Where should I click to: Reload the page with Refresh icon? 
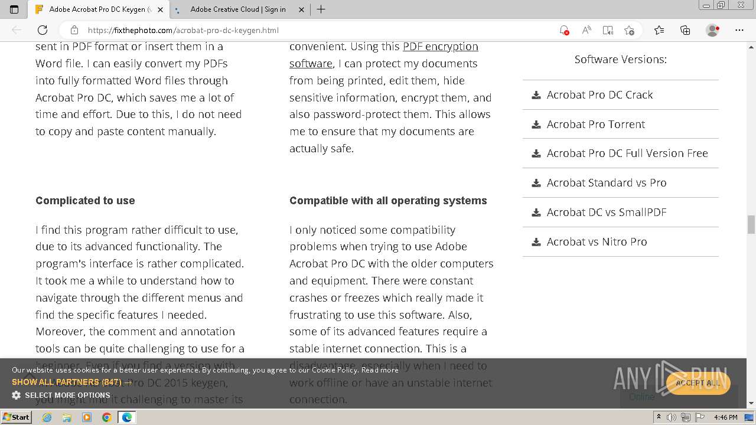(43, 30)
